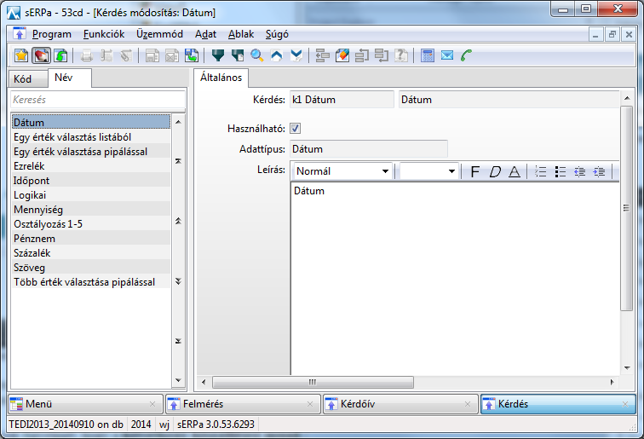Toggle the pencil edit-mode toolbar icon
Screen dimensions: 644x439
pos(41,55)
